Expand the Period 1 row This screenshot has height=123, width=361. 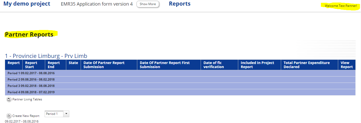31,73
